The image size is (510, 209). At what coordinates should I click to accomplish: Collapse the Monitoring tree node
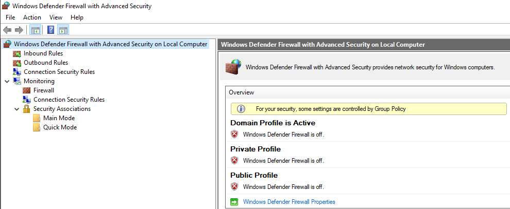pyautogui.click(x=7, y=81)
